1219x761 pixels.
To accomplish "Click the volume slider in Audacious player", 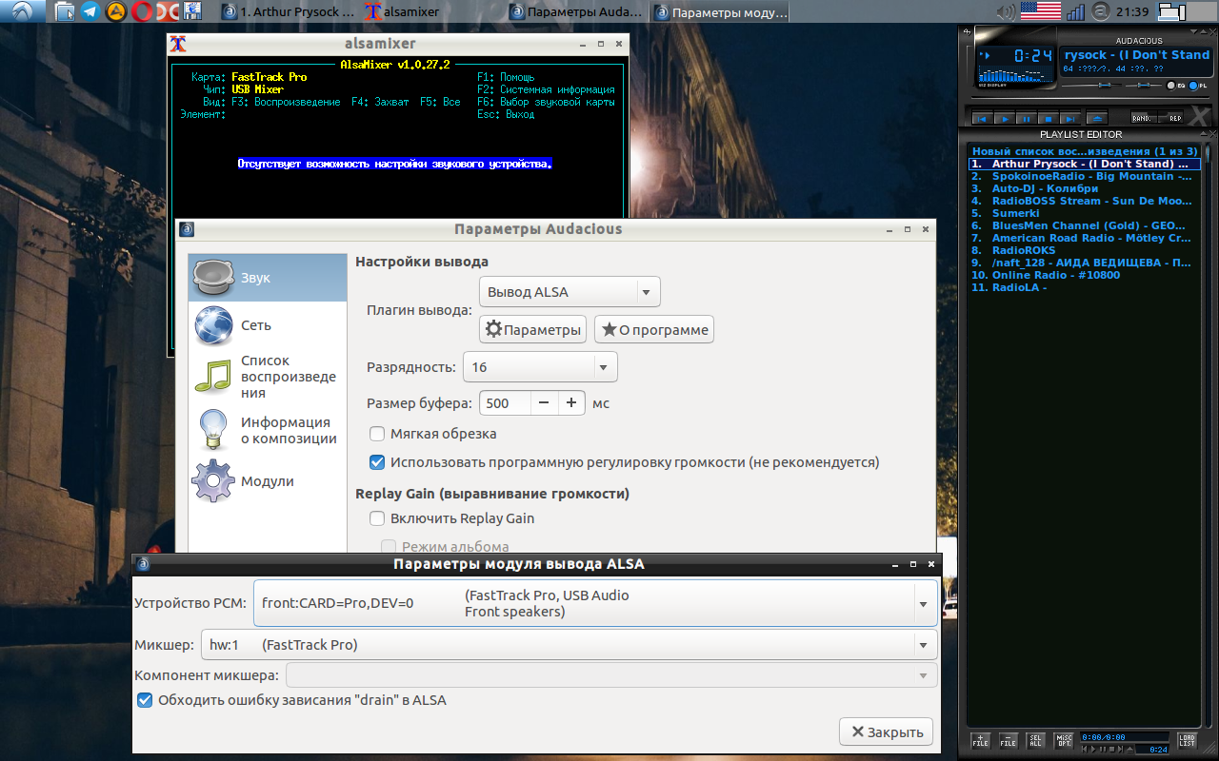I will [1092, 86].
